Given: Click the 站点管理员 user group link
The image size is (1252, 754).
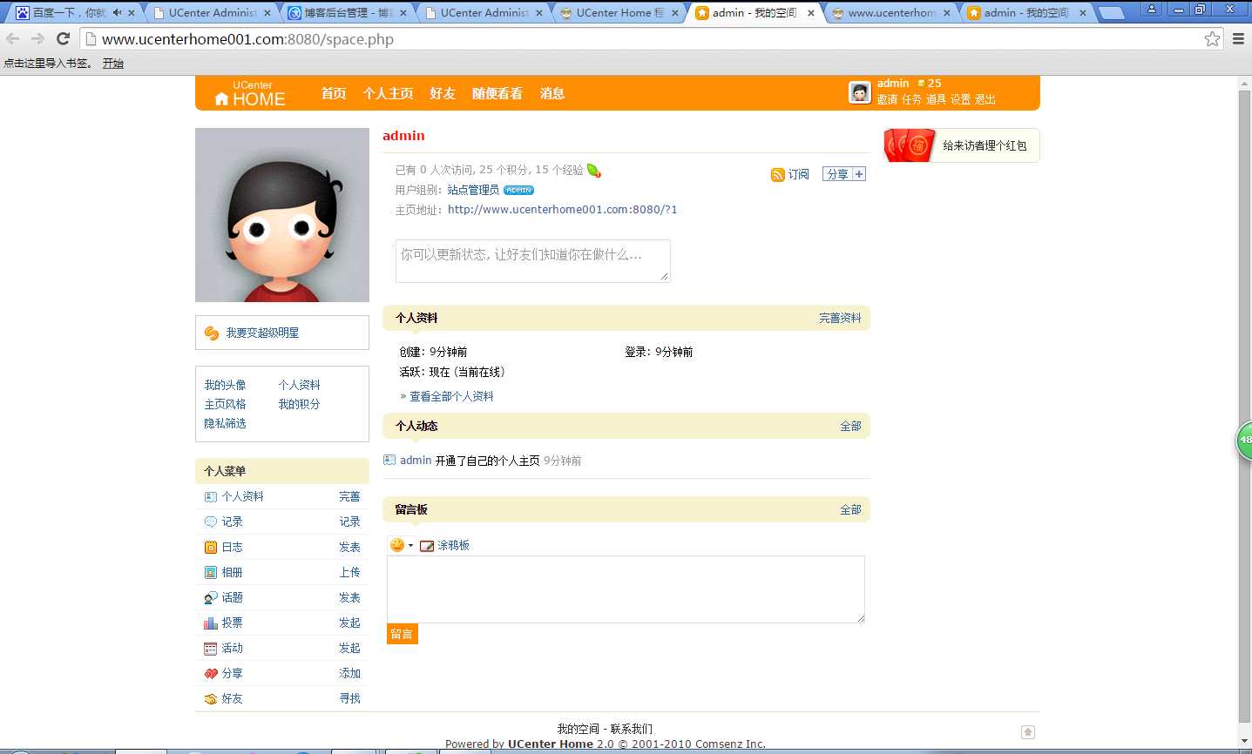Looking at the screenshot, I should 473,190.
